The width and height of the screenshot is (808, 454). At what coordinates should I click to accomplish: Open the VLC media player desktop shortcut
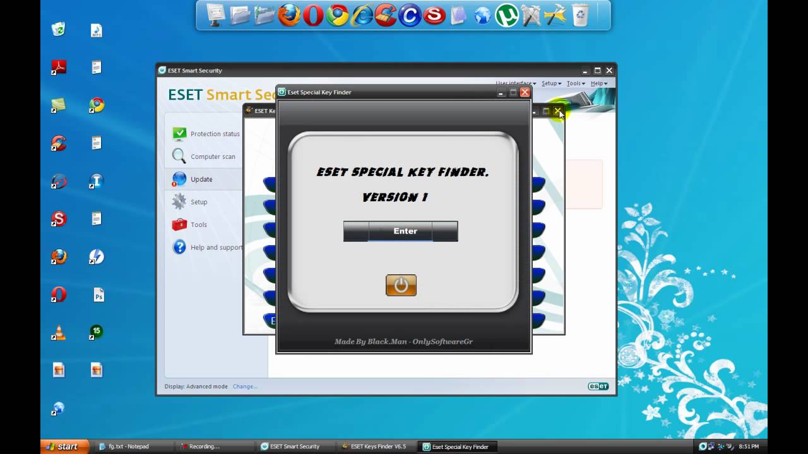58,332
